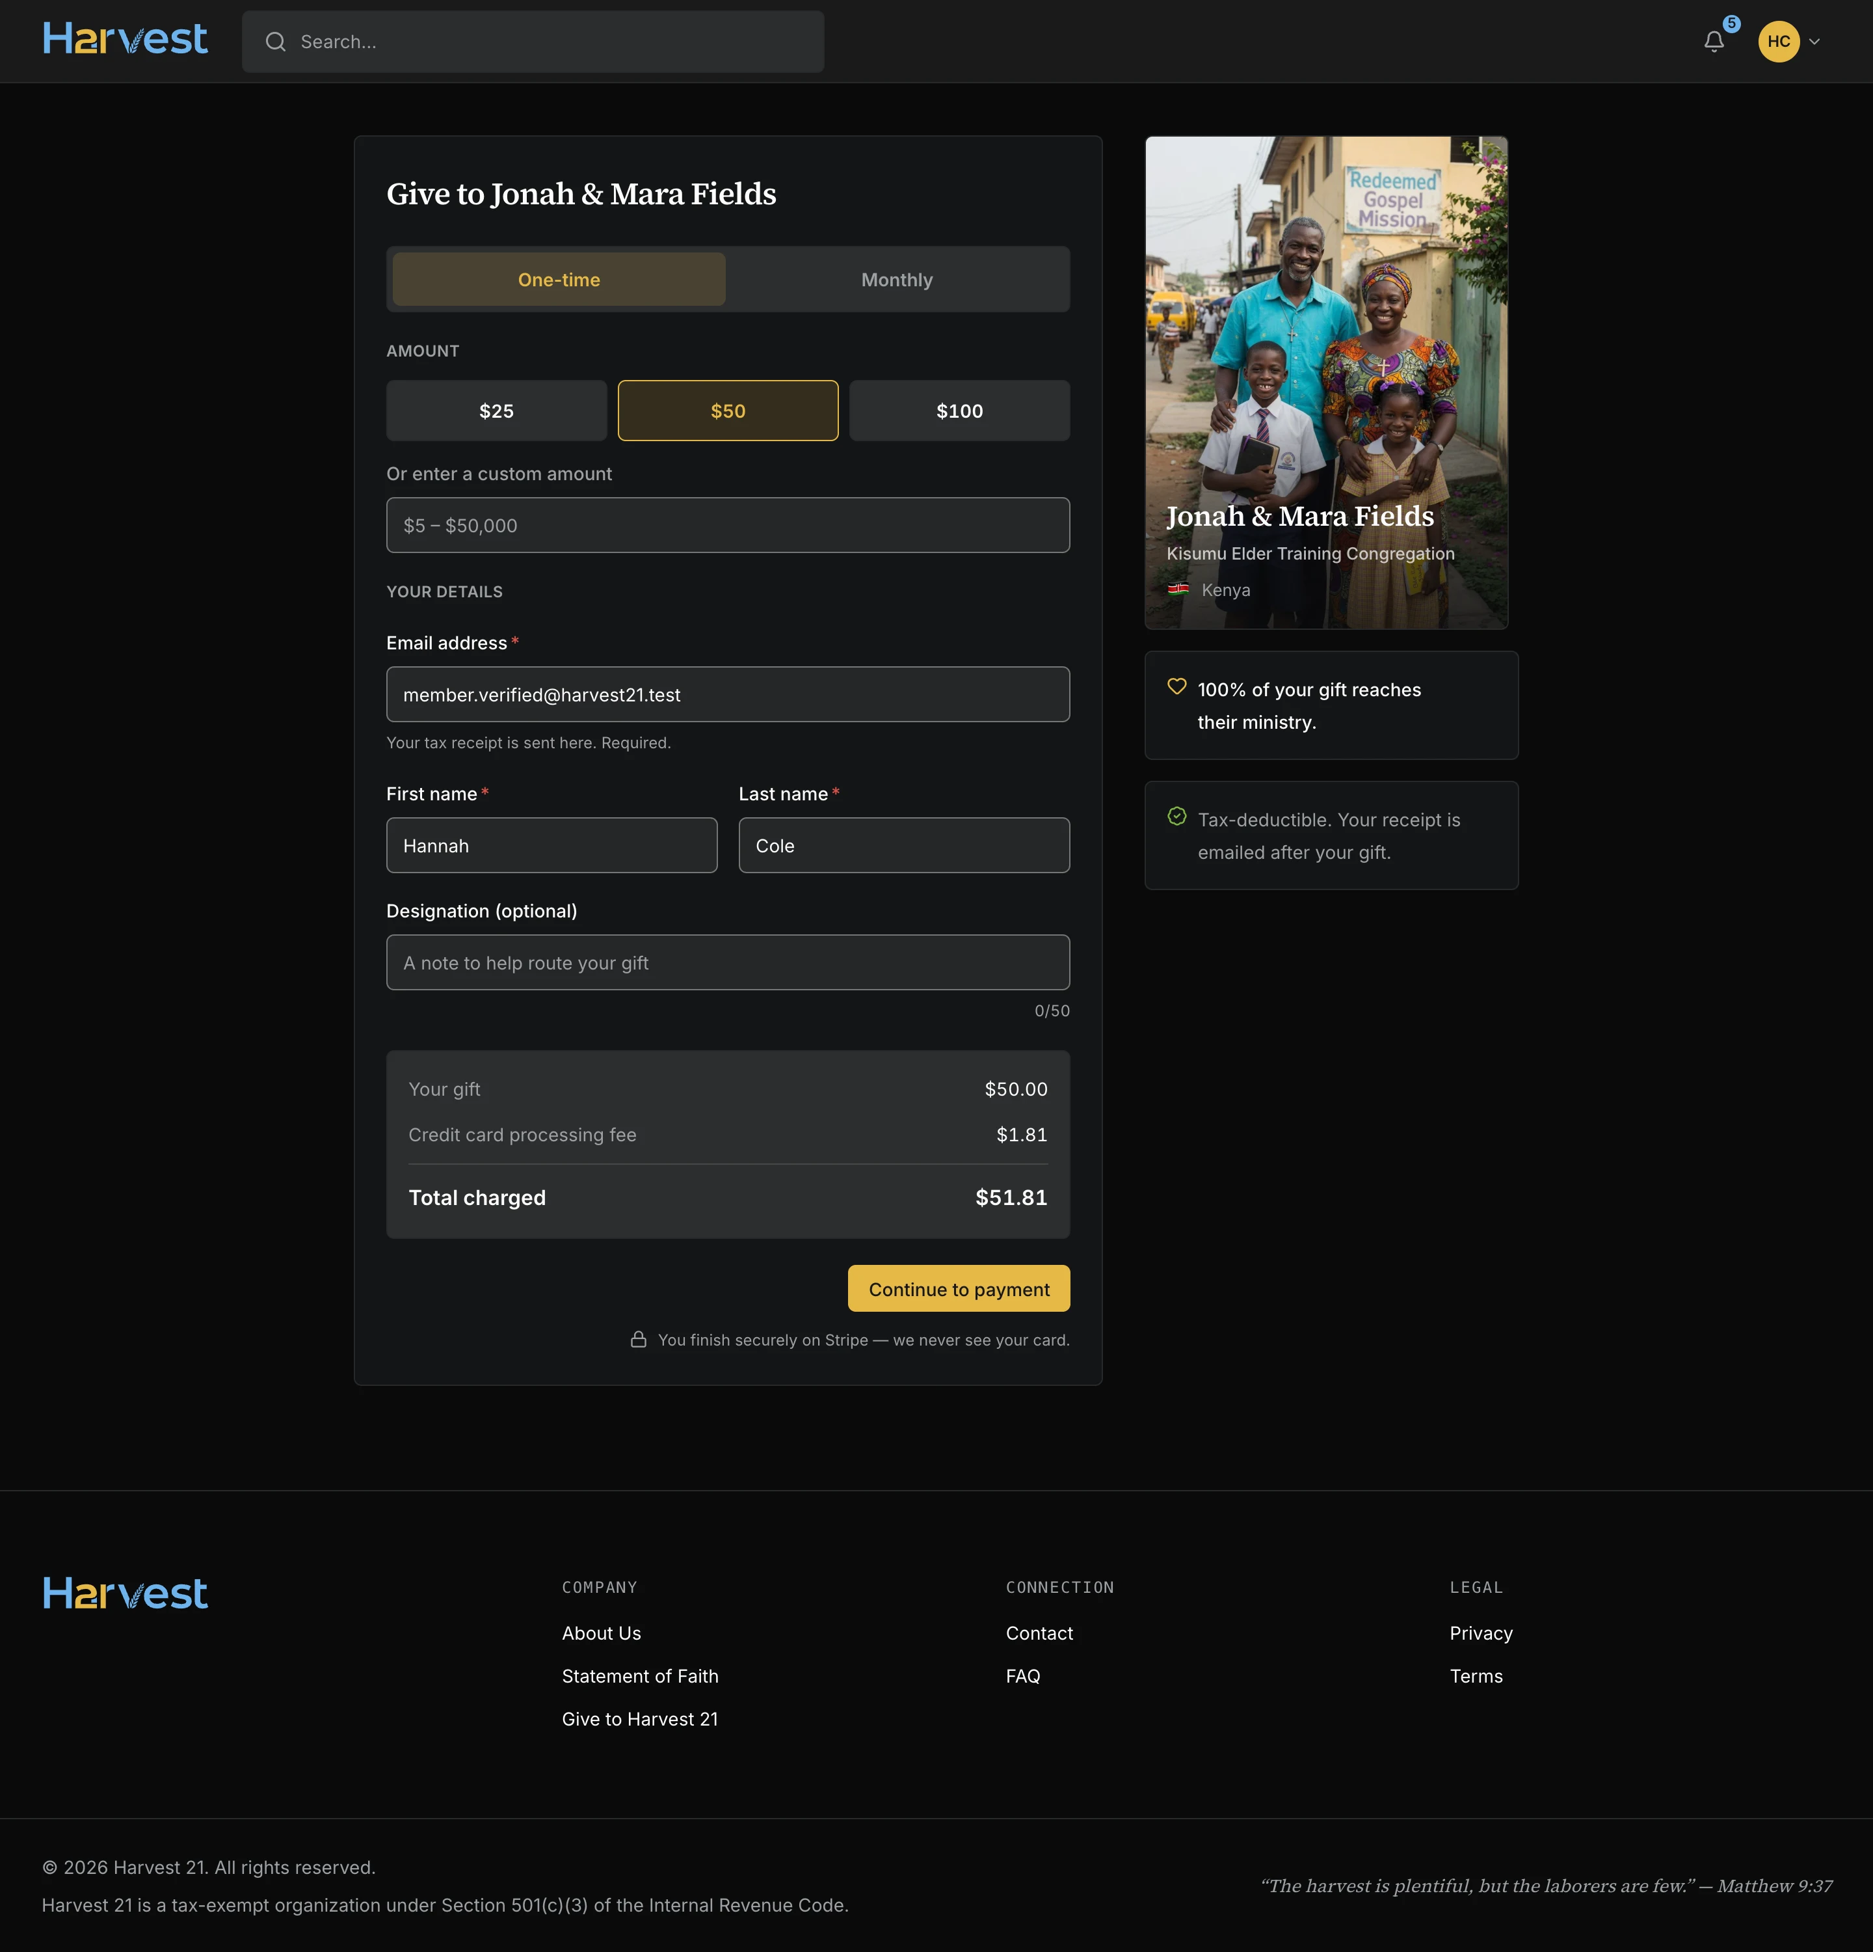
Task: Click the 'Credit card processing fee' label
Action: pos(522,1135)
